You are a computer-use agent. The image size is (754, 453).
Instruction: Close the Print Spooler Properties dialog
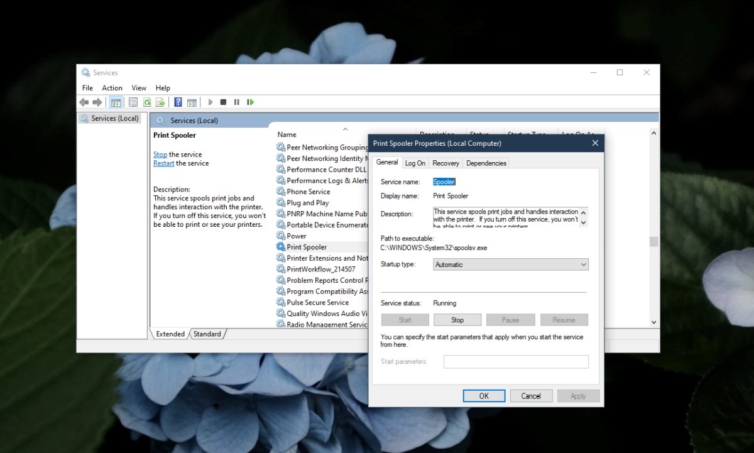(595, 143)
